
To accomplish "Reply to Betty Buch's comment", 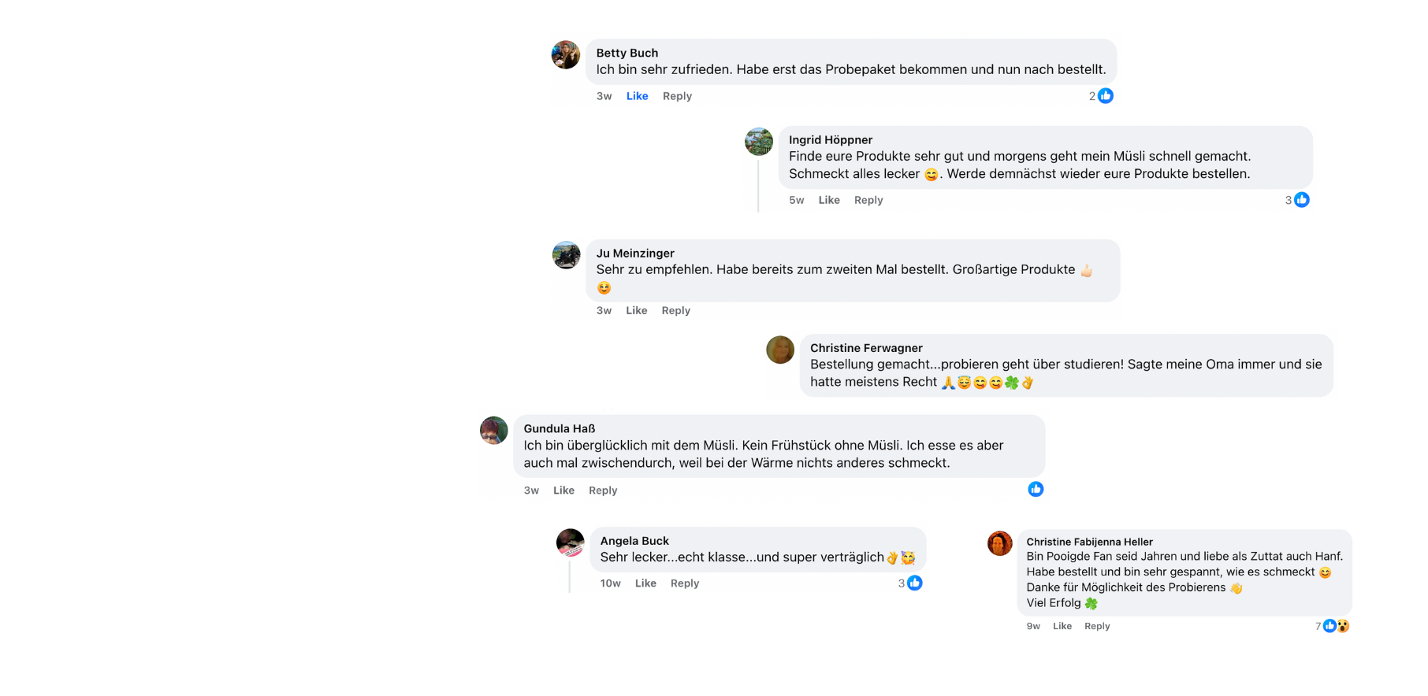I will pyautogui.click(x=677, y=96).
